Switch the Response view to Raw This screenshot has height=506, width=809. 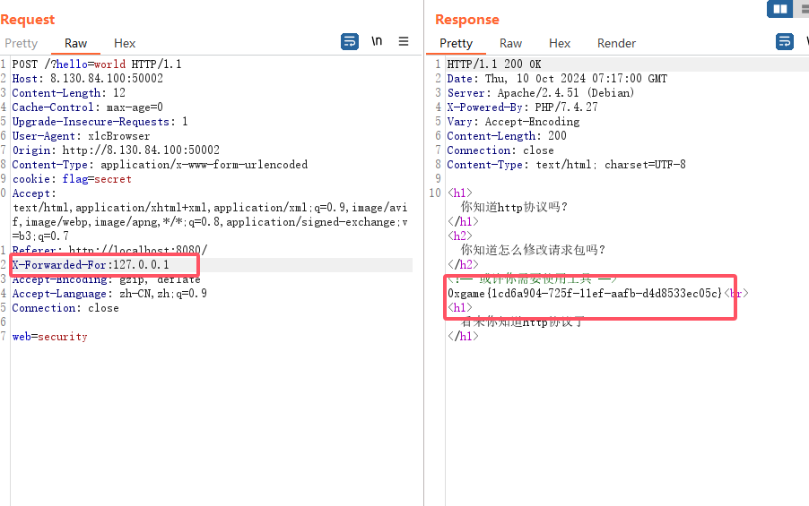pos(510,43)
